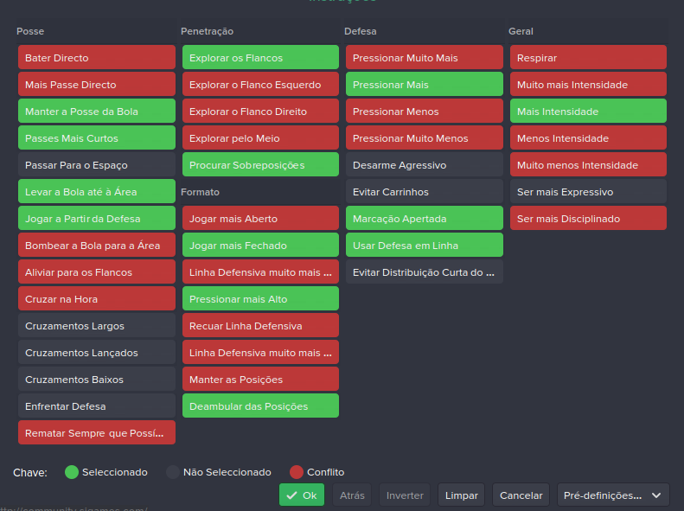Deselect Explorar os Flancos

click(x=260, y=58)
